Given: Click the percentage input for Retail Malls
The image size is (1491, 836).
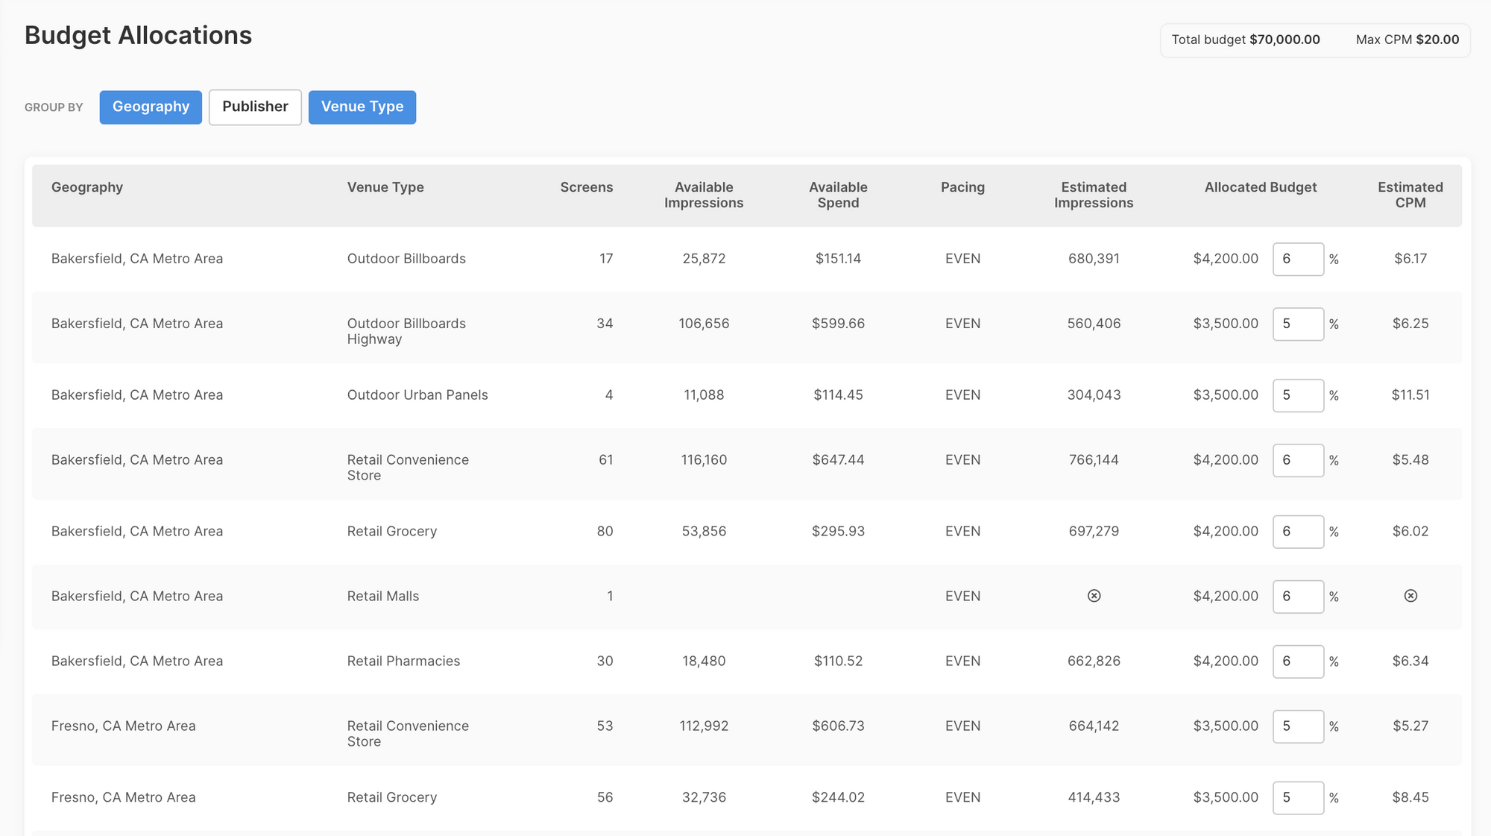Looking at the screenshot, I should pyautogui.click(x=1298, y=596).
